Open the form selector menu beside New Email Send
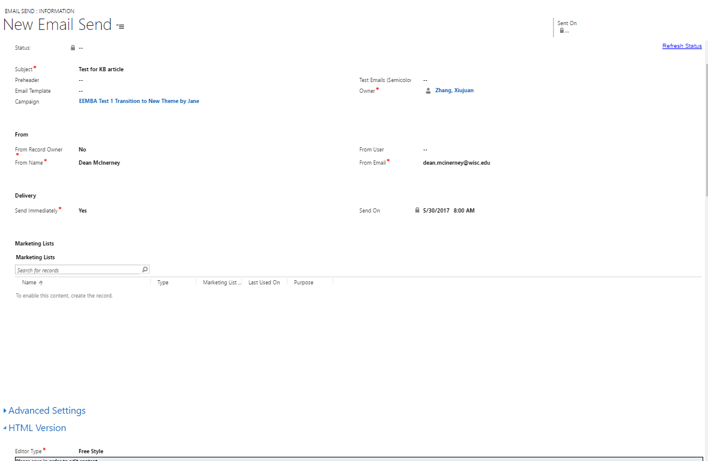 (120, 27)
